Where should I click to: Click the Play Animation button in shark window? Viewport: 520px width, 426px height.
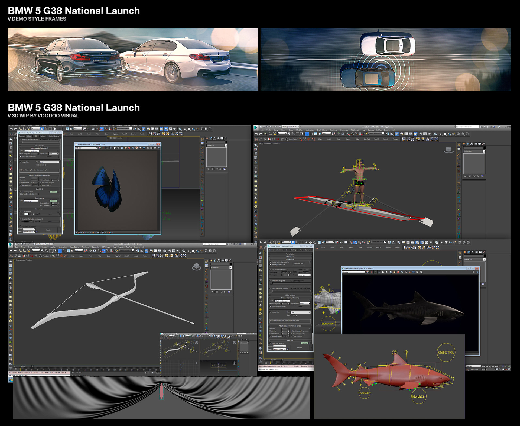[x=490, y=366]
